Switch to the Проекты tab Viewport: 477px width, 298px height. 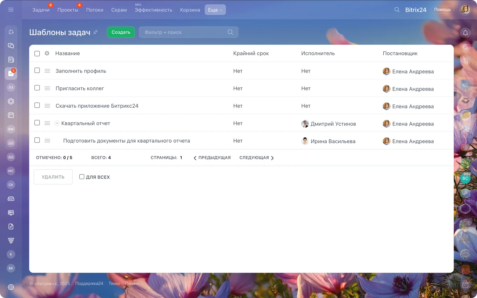coord(68,10)
